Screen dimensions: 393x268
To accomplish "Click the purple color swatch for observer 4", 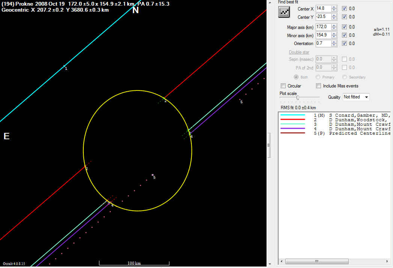I will click(293, 129).
